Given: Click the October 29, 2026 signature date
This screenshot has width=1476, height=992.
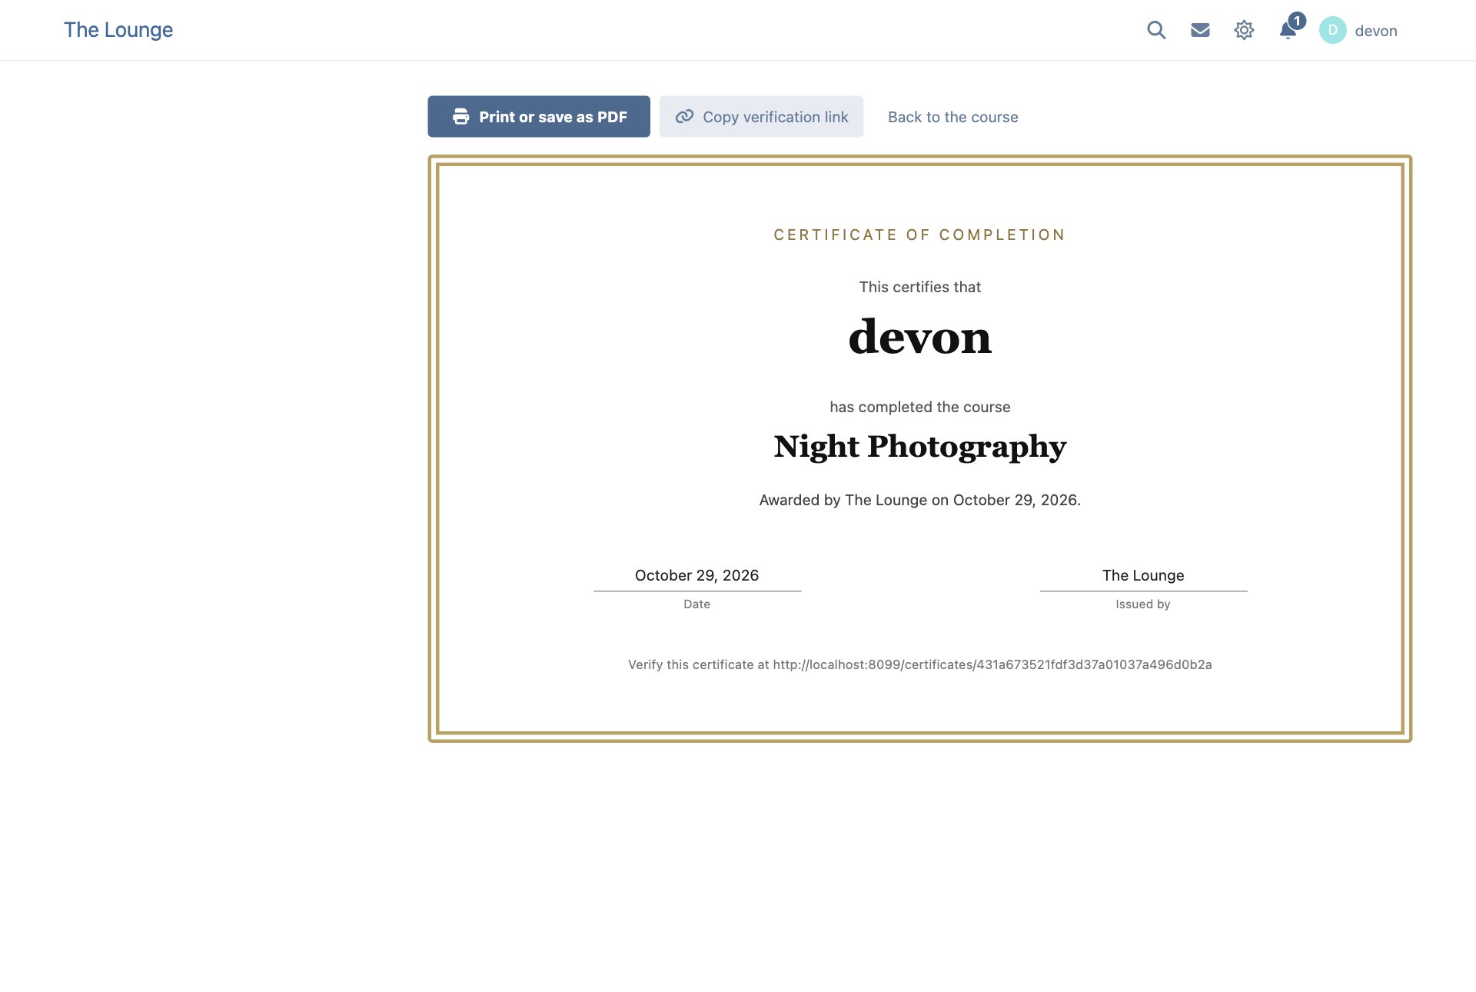Looking at the screenshot, I should click(696, 575).
